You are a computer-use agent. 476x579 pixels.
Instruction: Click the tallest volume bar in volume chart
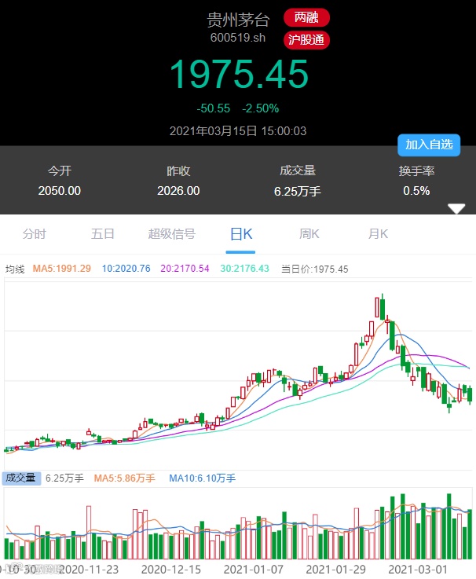pos(449,526)
